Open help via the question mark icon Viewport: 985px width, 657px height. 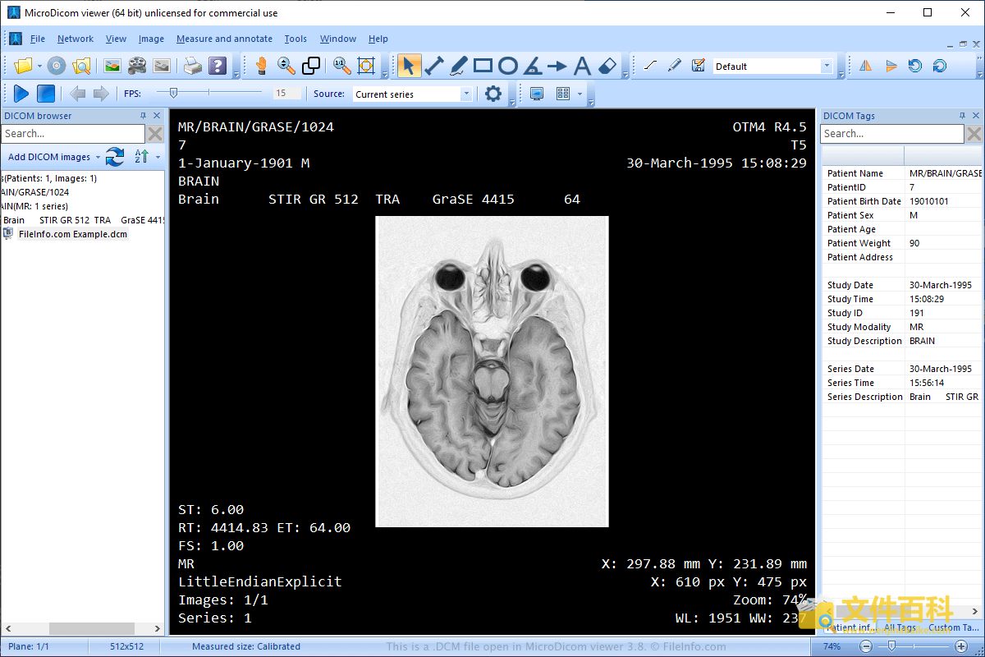click(x=218, y=66)
